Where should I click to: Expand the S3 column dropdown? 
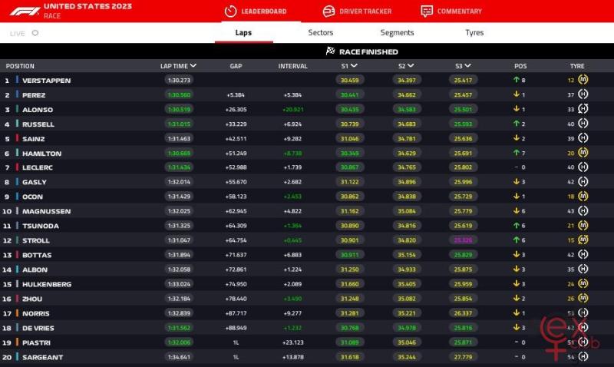tap(467, 66)
